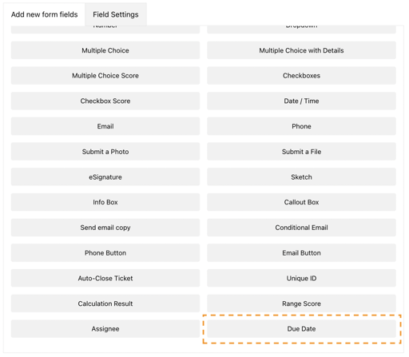Switch to the Field Settings tab
This screenshot has height=357, width=409.
(x=116, y=14)
